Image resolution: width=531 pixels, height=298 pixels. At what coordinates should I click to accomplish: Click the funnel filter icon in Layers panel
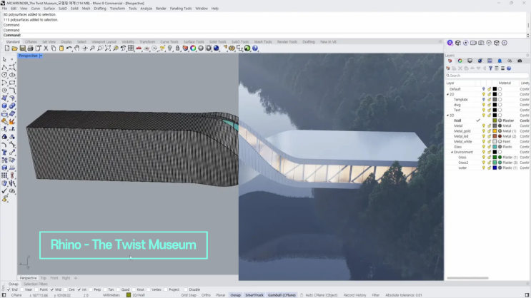point(490,68)
